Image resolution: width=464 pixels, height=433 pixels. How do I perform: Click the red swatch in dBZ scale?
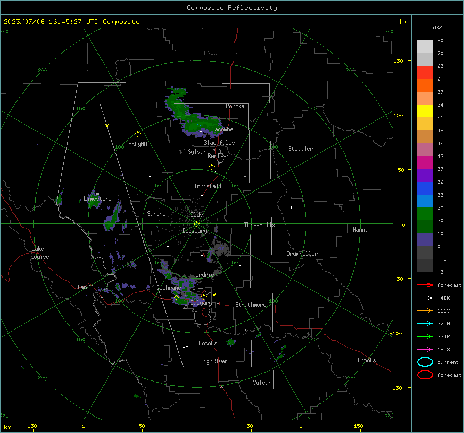pos(425,72)
